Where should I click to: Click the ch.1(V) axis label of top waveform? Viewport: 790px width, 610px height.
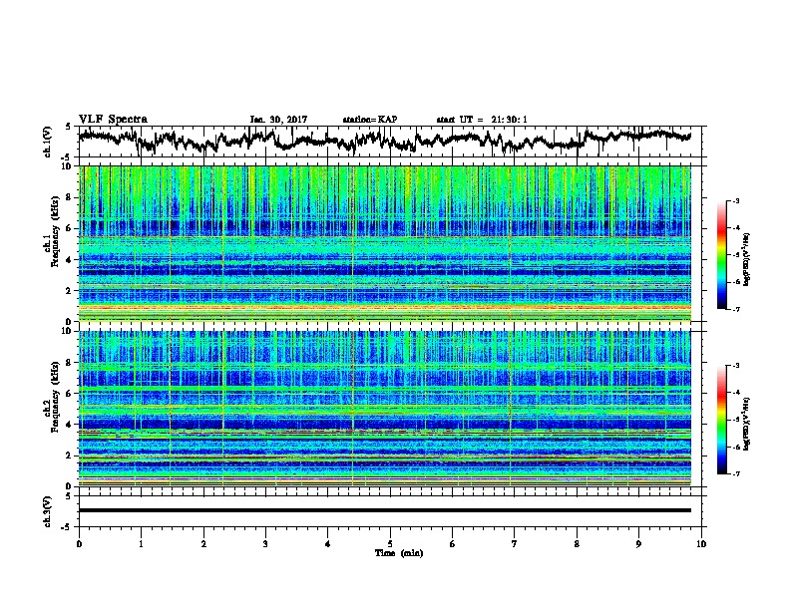point(47,142)
